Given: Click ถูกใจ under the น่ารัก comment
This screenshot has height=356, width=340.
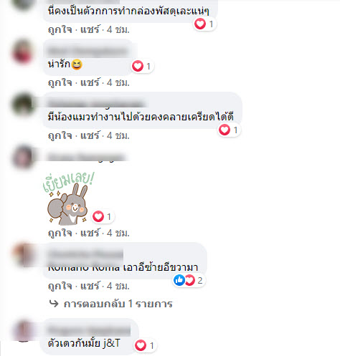Looking at the screenshot, I should pyautogui.click(x=60, y=82).
